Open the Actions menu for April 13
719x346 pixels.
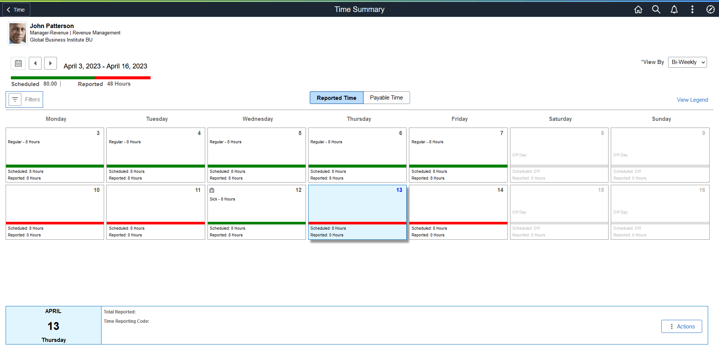[682, 326]
